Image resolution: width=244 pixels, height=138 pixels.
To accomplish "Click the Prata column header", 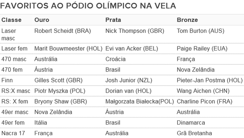I will point(113,20).
